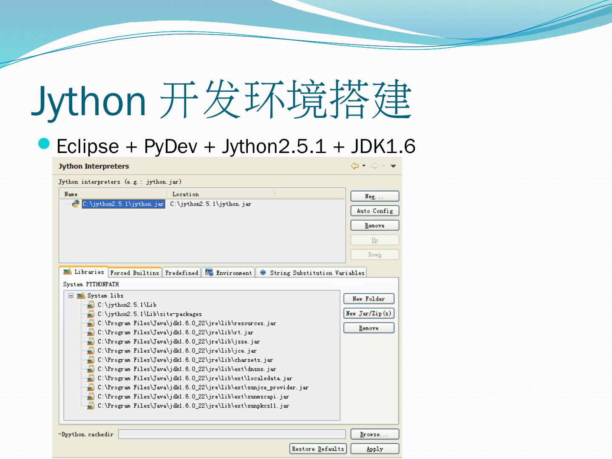Open the Forced Builtins tab
This screenshot has width=612, height=459.
pos(135,273)
